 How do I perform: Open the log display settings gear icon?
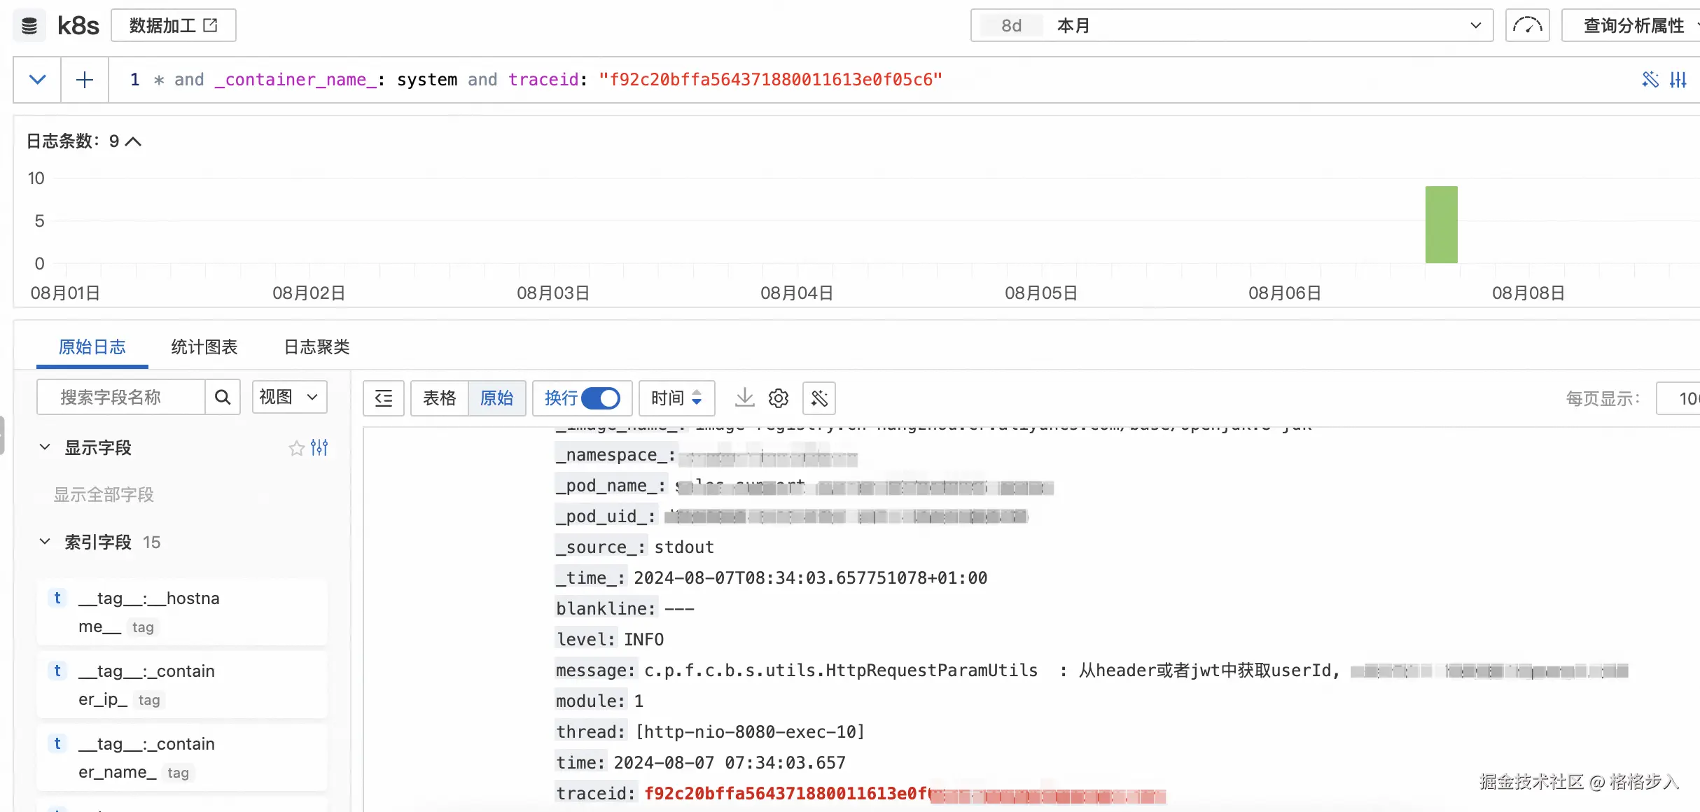tap(778, 398)
